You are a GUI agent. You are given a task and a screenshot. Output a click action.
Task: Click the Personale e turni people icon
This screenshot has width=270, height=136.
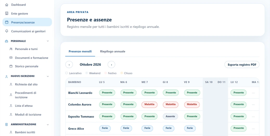click(11, 49)
